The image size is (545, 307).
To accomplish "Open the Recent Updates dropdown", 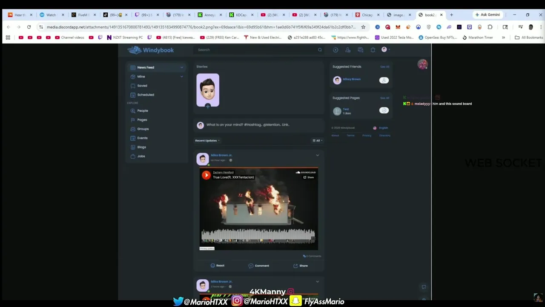I will (x=207, y=141).
